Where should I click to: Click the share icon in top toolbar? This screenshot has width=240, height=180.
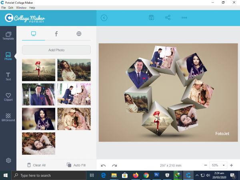168,18
